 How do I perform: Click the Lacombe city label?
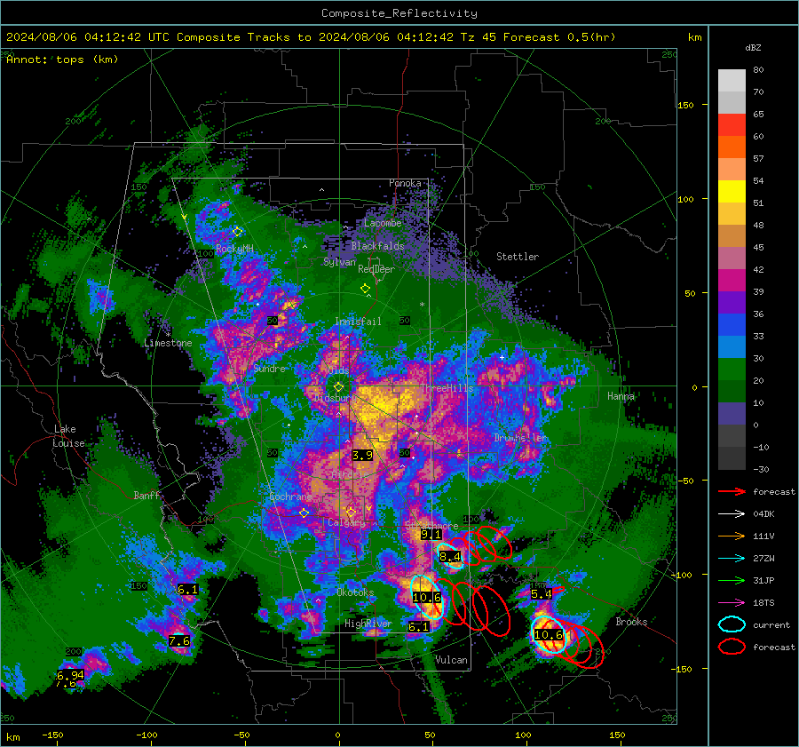(x=383, y=223)
